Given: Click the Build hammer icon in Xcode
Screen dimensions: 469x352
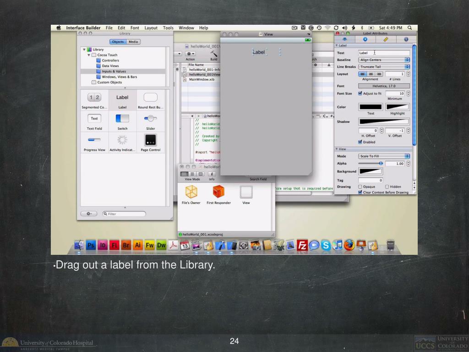Looking at the screenshot, I should (x=214, y=53).
